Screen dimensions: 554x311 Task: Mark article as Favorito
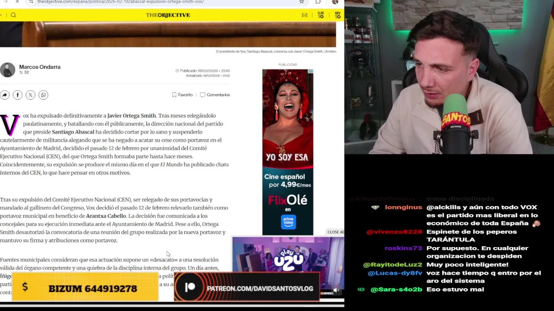coord(182,95)
